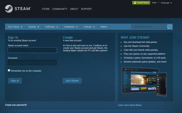Open the Forgot your password link
Screen dimensions: 182x113
click(16, 105)
